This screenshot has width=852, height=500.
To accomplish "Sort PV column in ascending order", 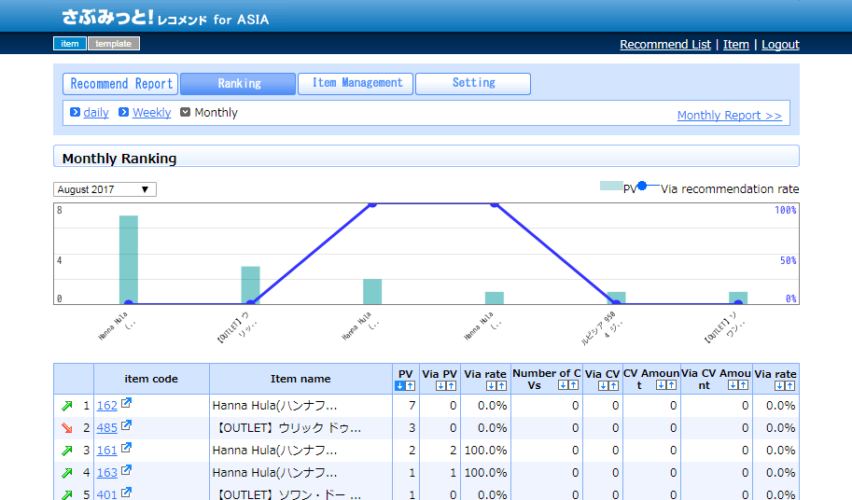I will (411, 386).
